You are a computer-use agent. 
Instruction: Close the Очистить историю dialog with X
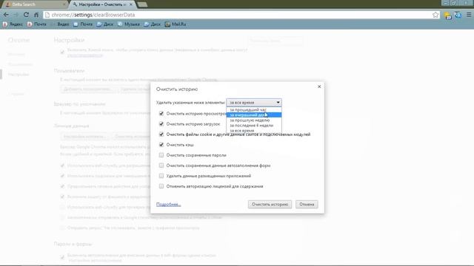(319, 86)
